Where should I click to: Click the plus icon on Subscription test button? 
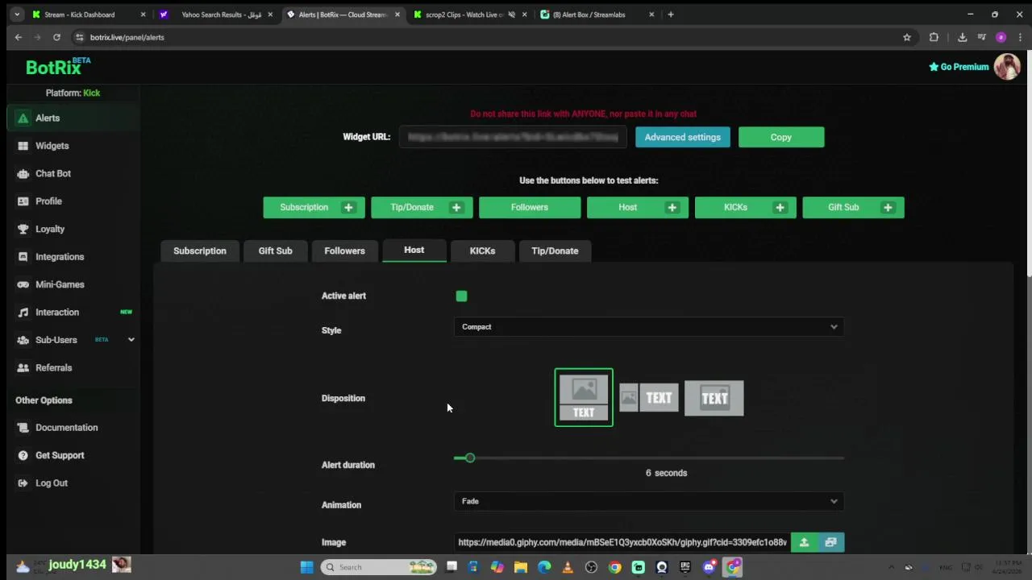(x=348, y=208)
